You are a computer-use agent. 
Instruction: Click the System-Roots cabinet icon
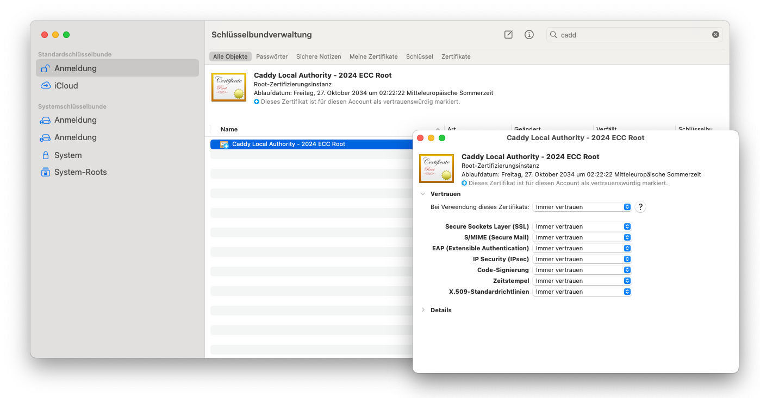point(46,172)
